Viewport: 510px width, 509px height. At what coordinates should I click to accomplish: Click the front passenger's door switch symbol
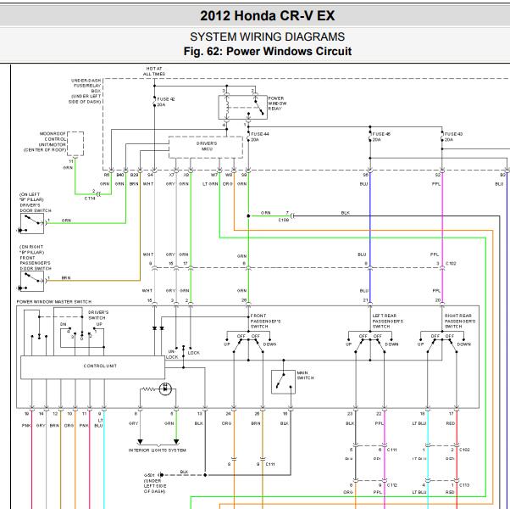click(32, 281)
